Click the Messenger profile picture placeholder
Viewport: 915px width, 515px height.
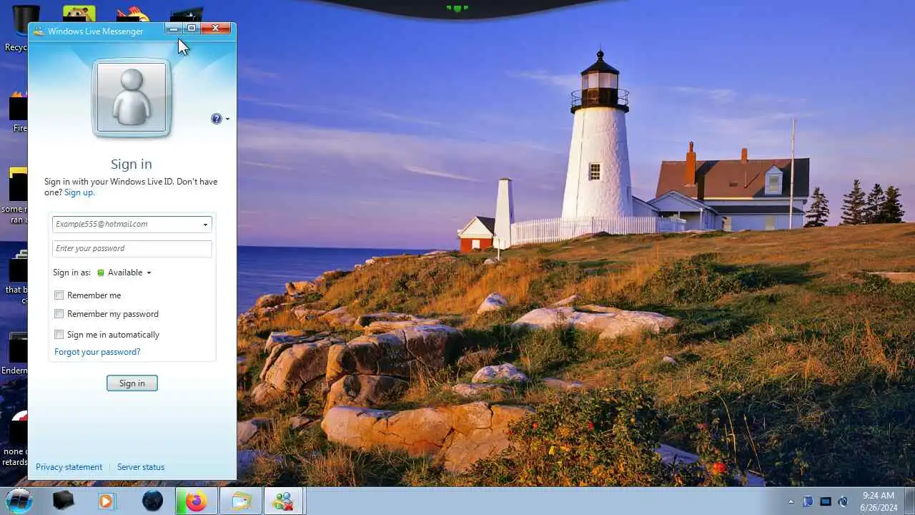132,97
